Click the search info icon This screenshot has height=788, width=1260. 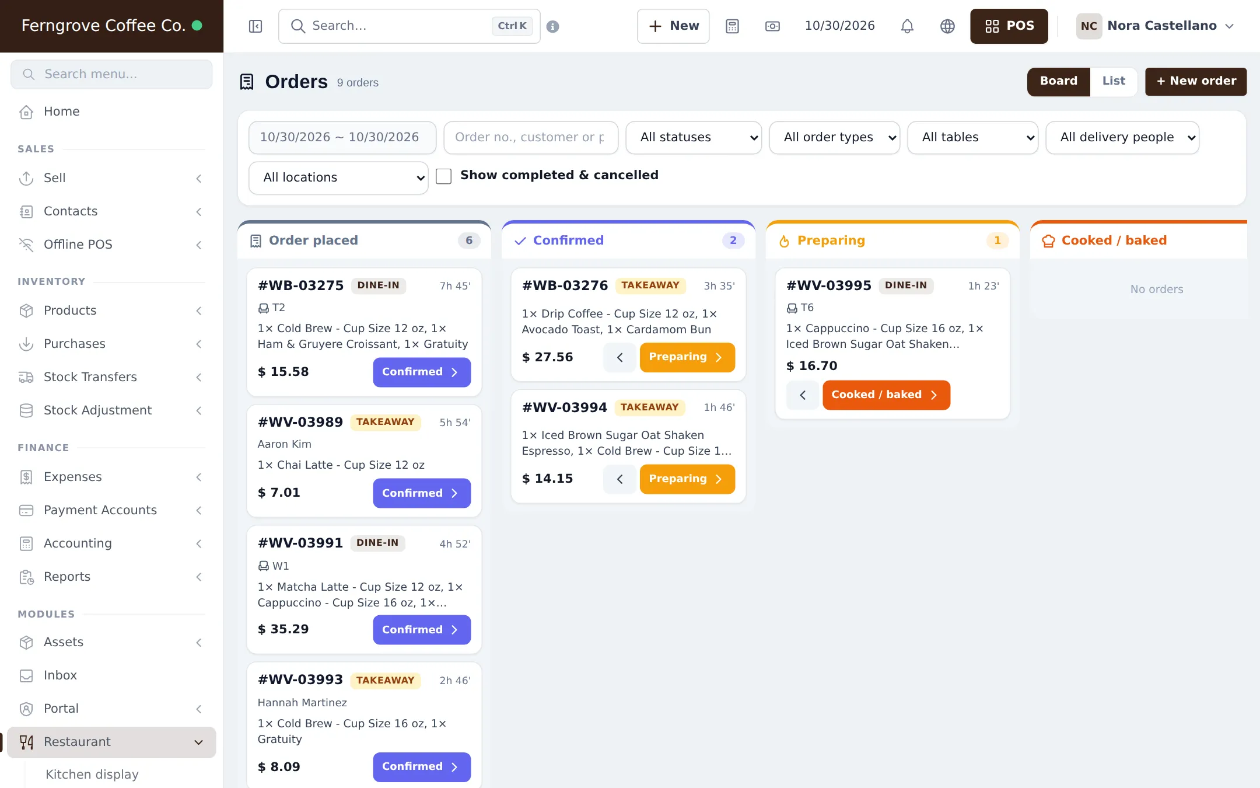[553, 26]
